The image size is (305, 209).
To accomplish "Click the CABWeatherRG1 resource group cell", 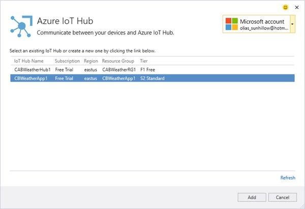I will tap(119, 69).
